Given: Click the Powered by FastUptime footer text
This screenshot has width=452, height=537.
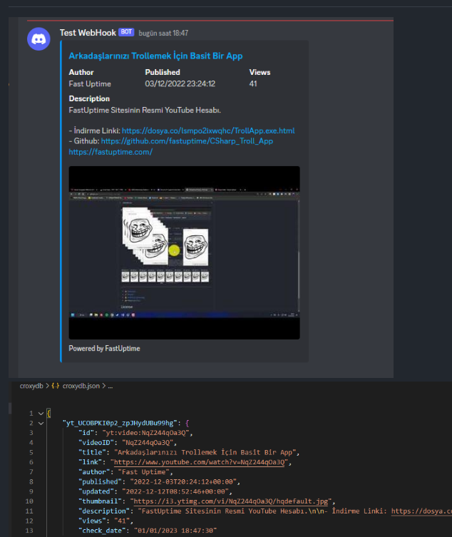Looking at the screenshot, I should point(104,349).
